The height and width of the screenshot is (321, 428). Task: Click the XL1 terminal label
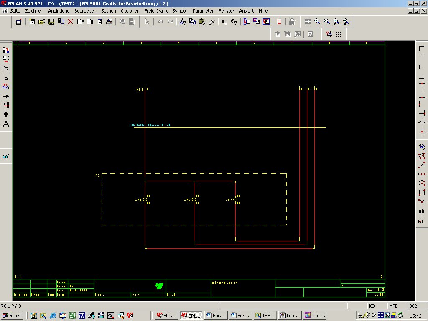pyautogui.click(x=140, y=89)
